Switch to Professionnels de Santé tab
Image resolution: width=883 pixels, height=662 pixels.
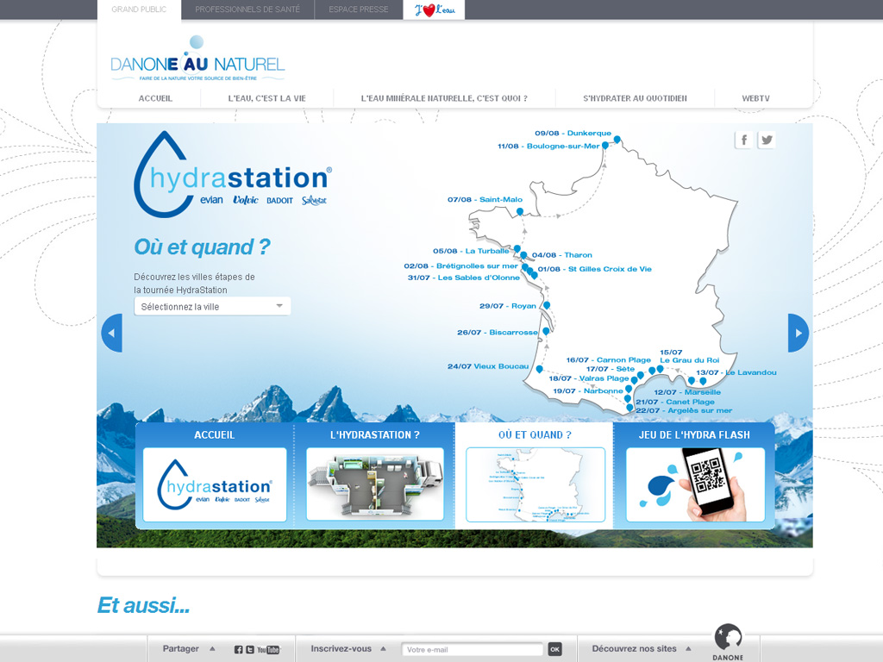click(247, 9)
